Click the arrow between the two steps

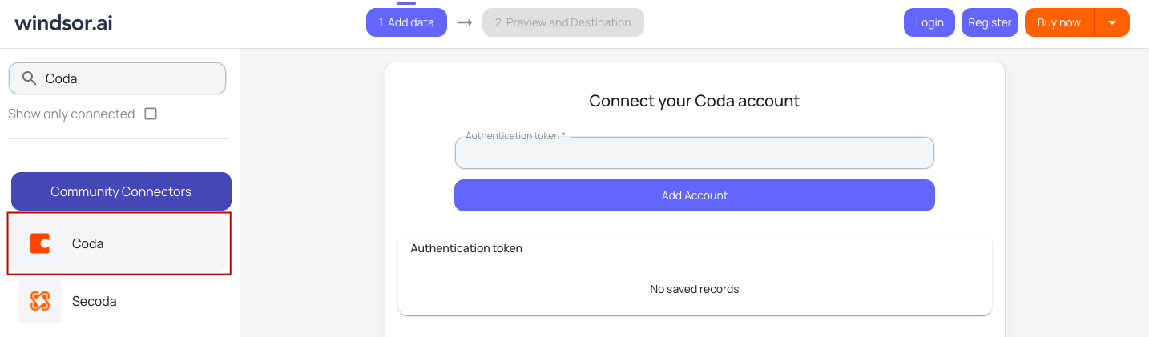coord(464,22)
